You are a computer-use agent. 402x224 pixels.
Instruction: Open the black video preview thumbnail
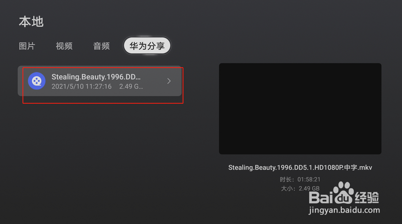click(300, 109)
